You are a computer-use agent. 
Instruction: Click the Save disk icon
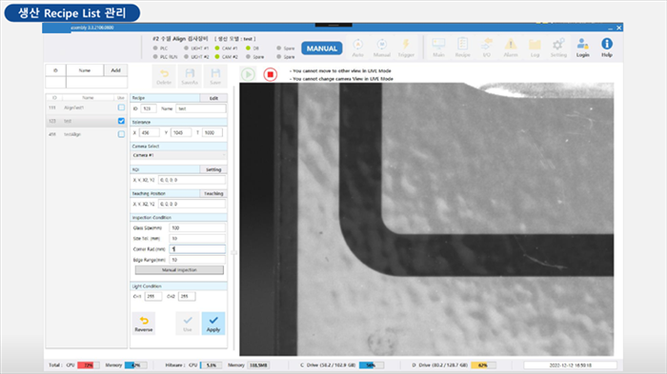pyautogui.click(x=215, y=76)
